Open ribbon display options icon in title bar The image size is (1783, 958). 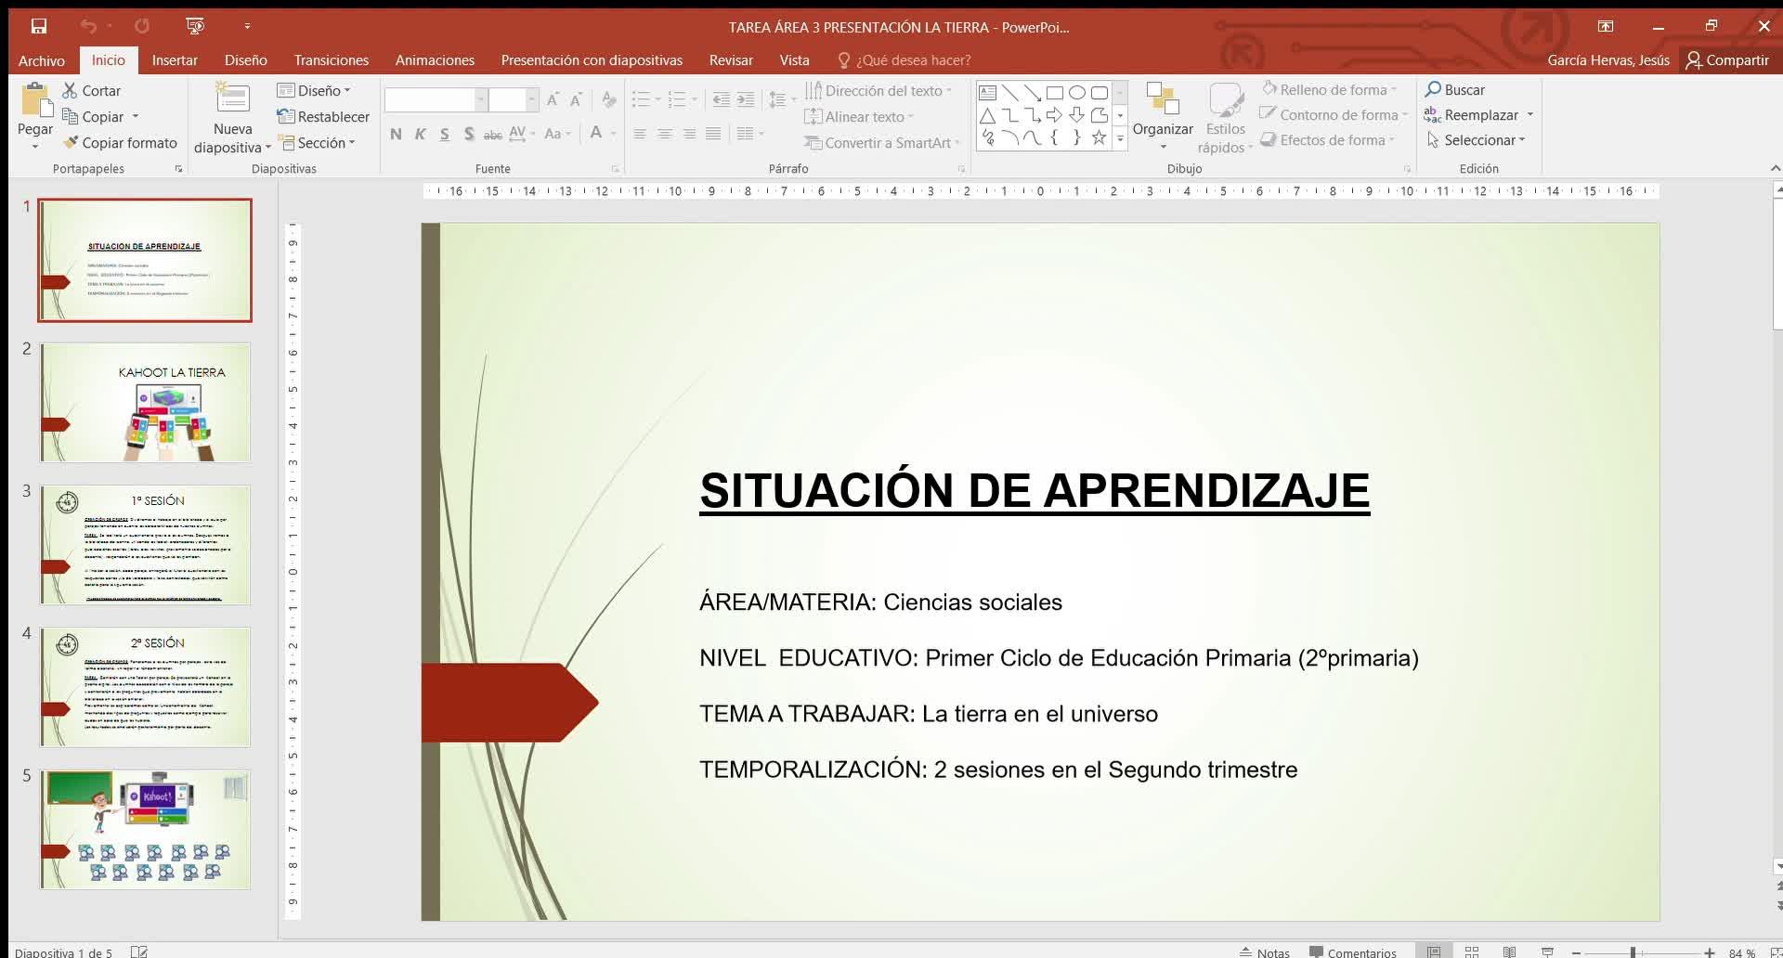[1606, 26]
